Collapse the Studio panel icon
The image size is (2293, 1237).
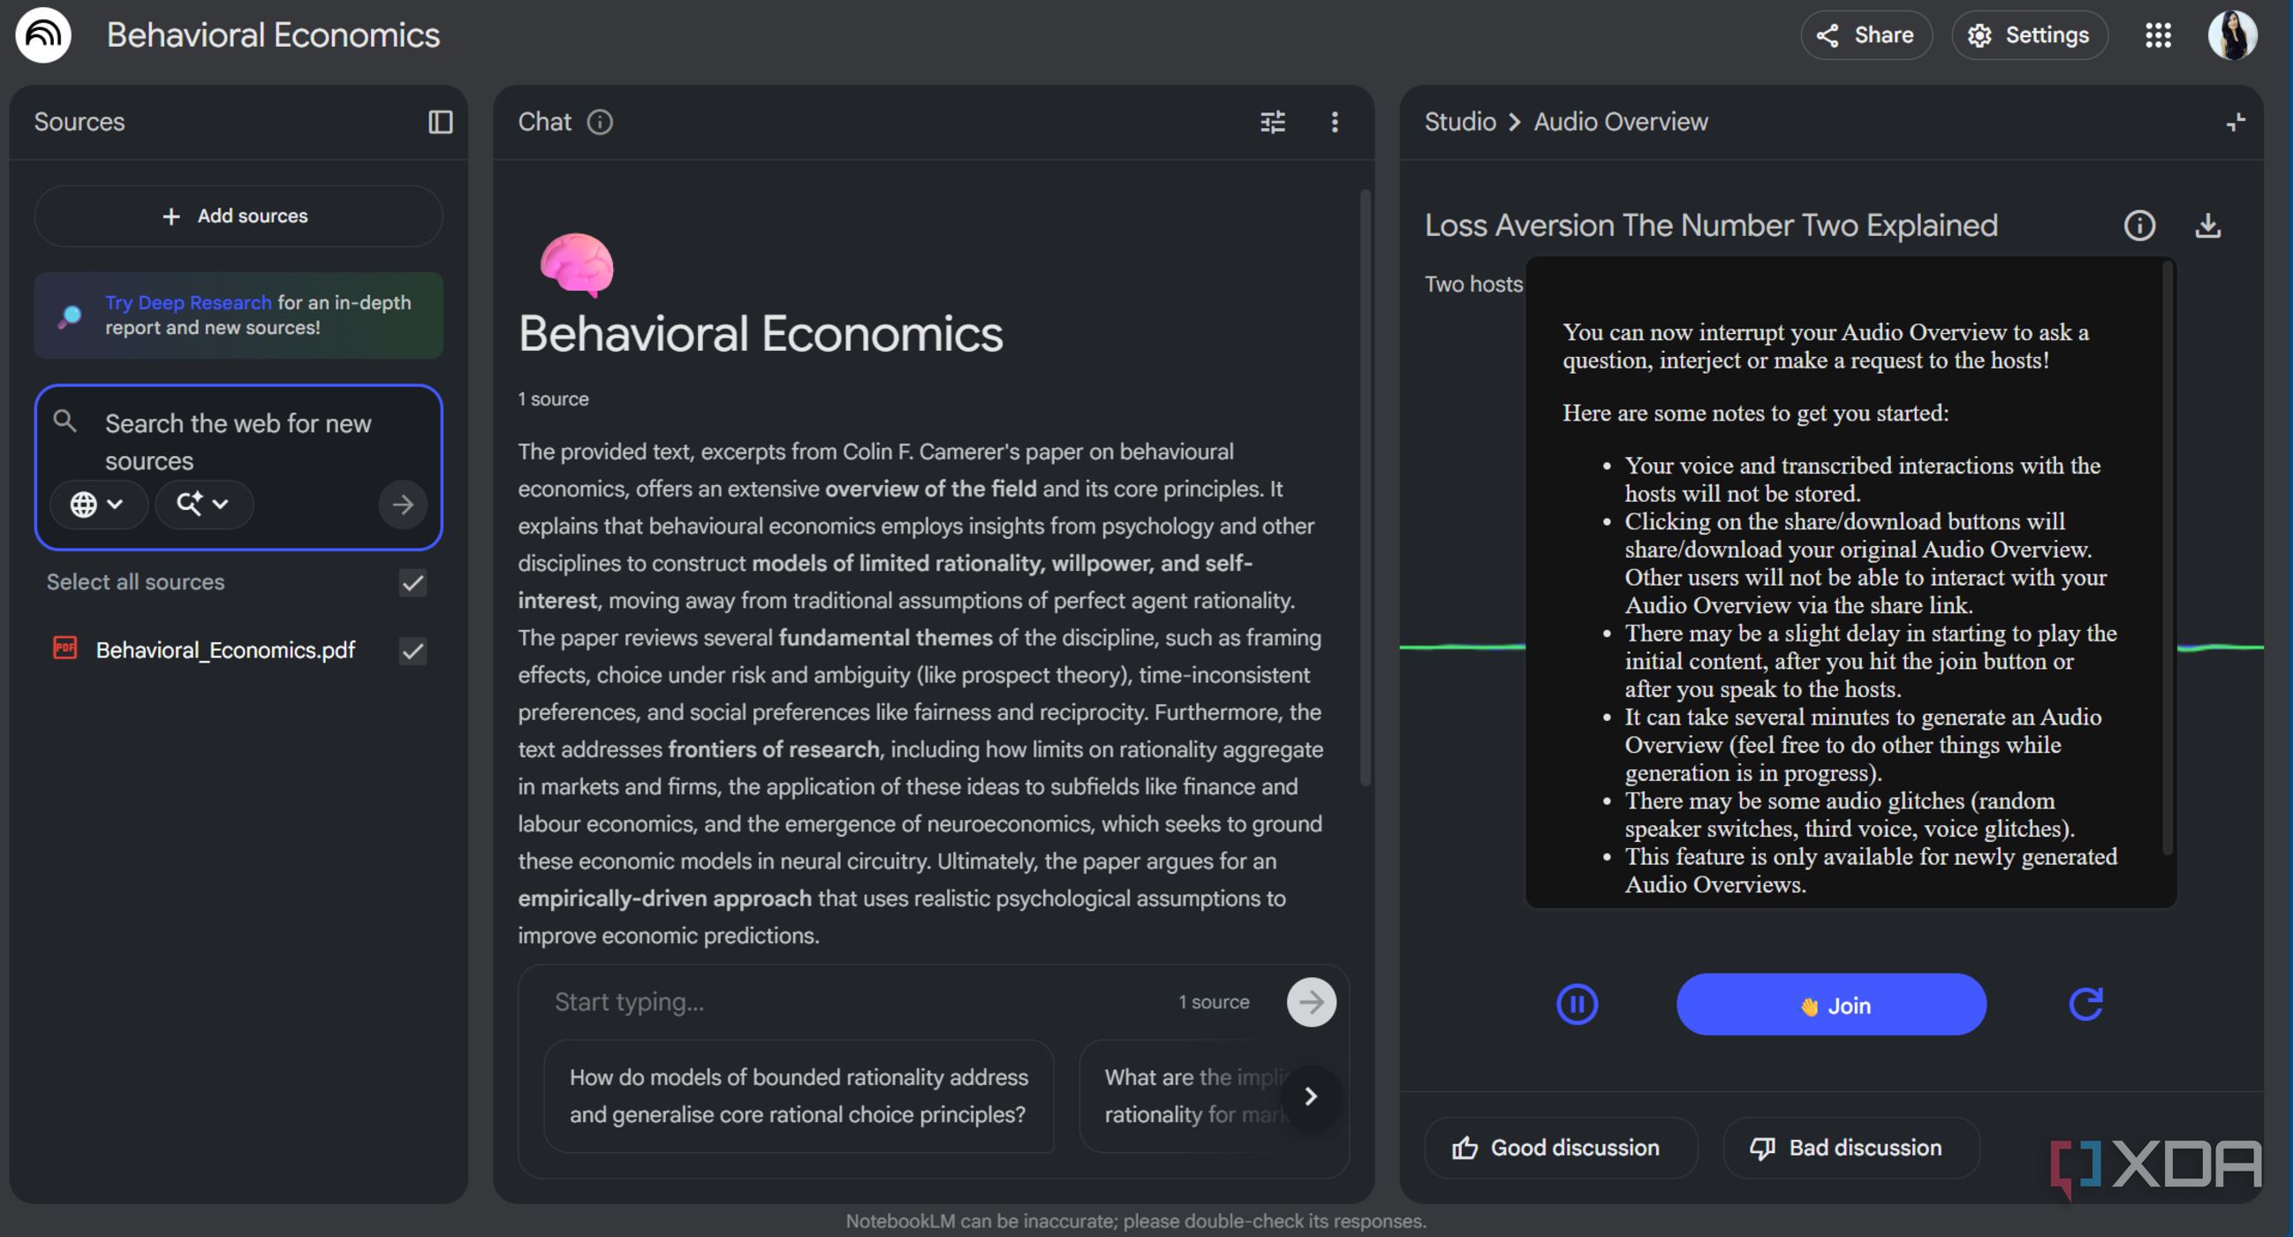pos(2235,122)
